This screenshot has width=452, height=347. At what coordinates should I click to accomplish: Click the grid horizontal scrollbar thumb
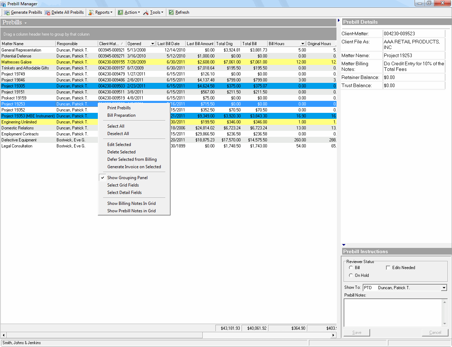pyautogui.click(x=105, y=335)
